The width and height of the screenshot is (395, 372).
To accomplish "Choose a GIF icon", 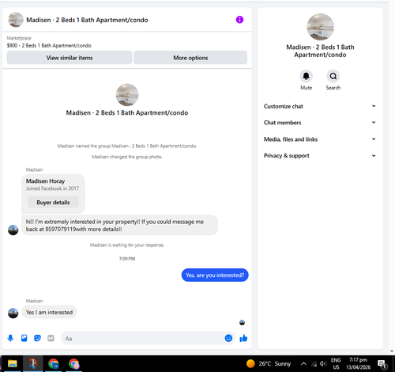I will tap(51, 338).
